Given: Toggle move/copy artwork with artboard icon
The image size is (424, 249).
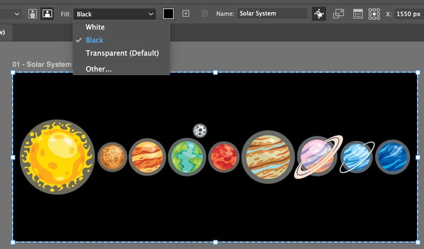Looking at the screenshot, I should point(319,14).
